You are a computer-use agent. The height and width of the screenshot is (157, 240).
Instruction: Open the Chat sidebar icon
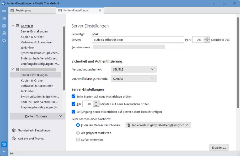tap(4, 41)
